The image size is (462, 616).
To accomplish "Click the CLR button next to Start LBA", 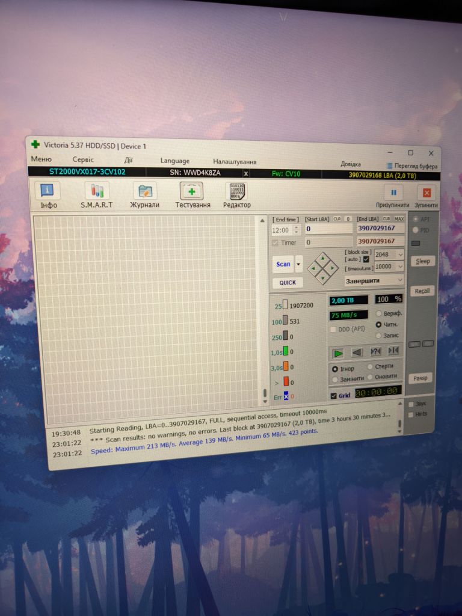I will click(x=337, y=219).
